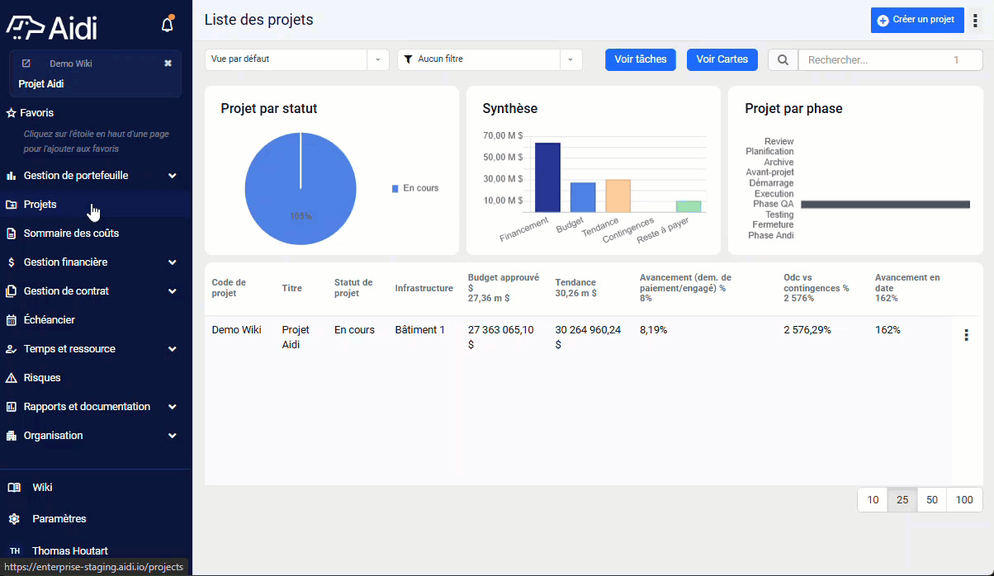Click the Paramètres gear icon
The height and width of the screenshot is (576, 994).
tap(14, 519)
